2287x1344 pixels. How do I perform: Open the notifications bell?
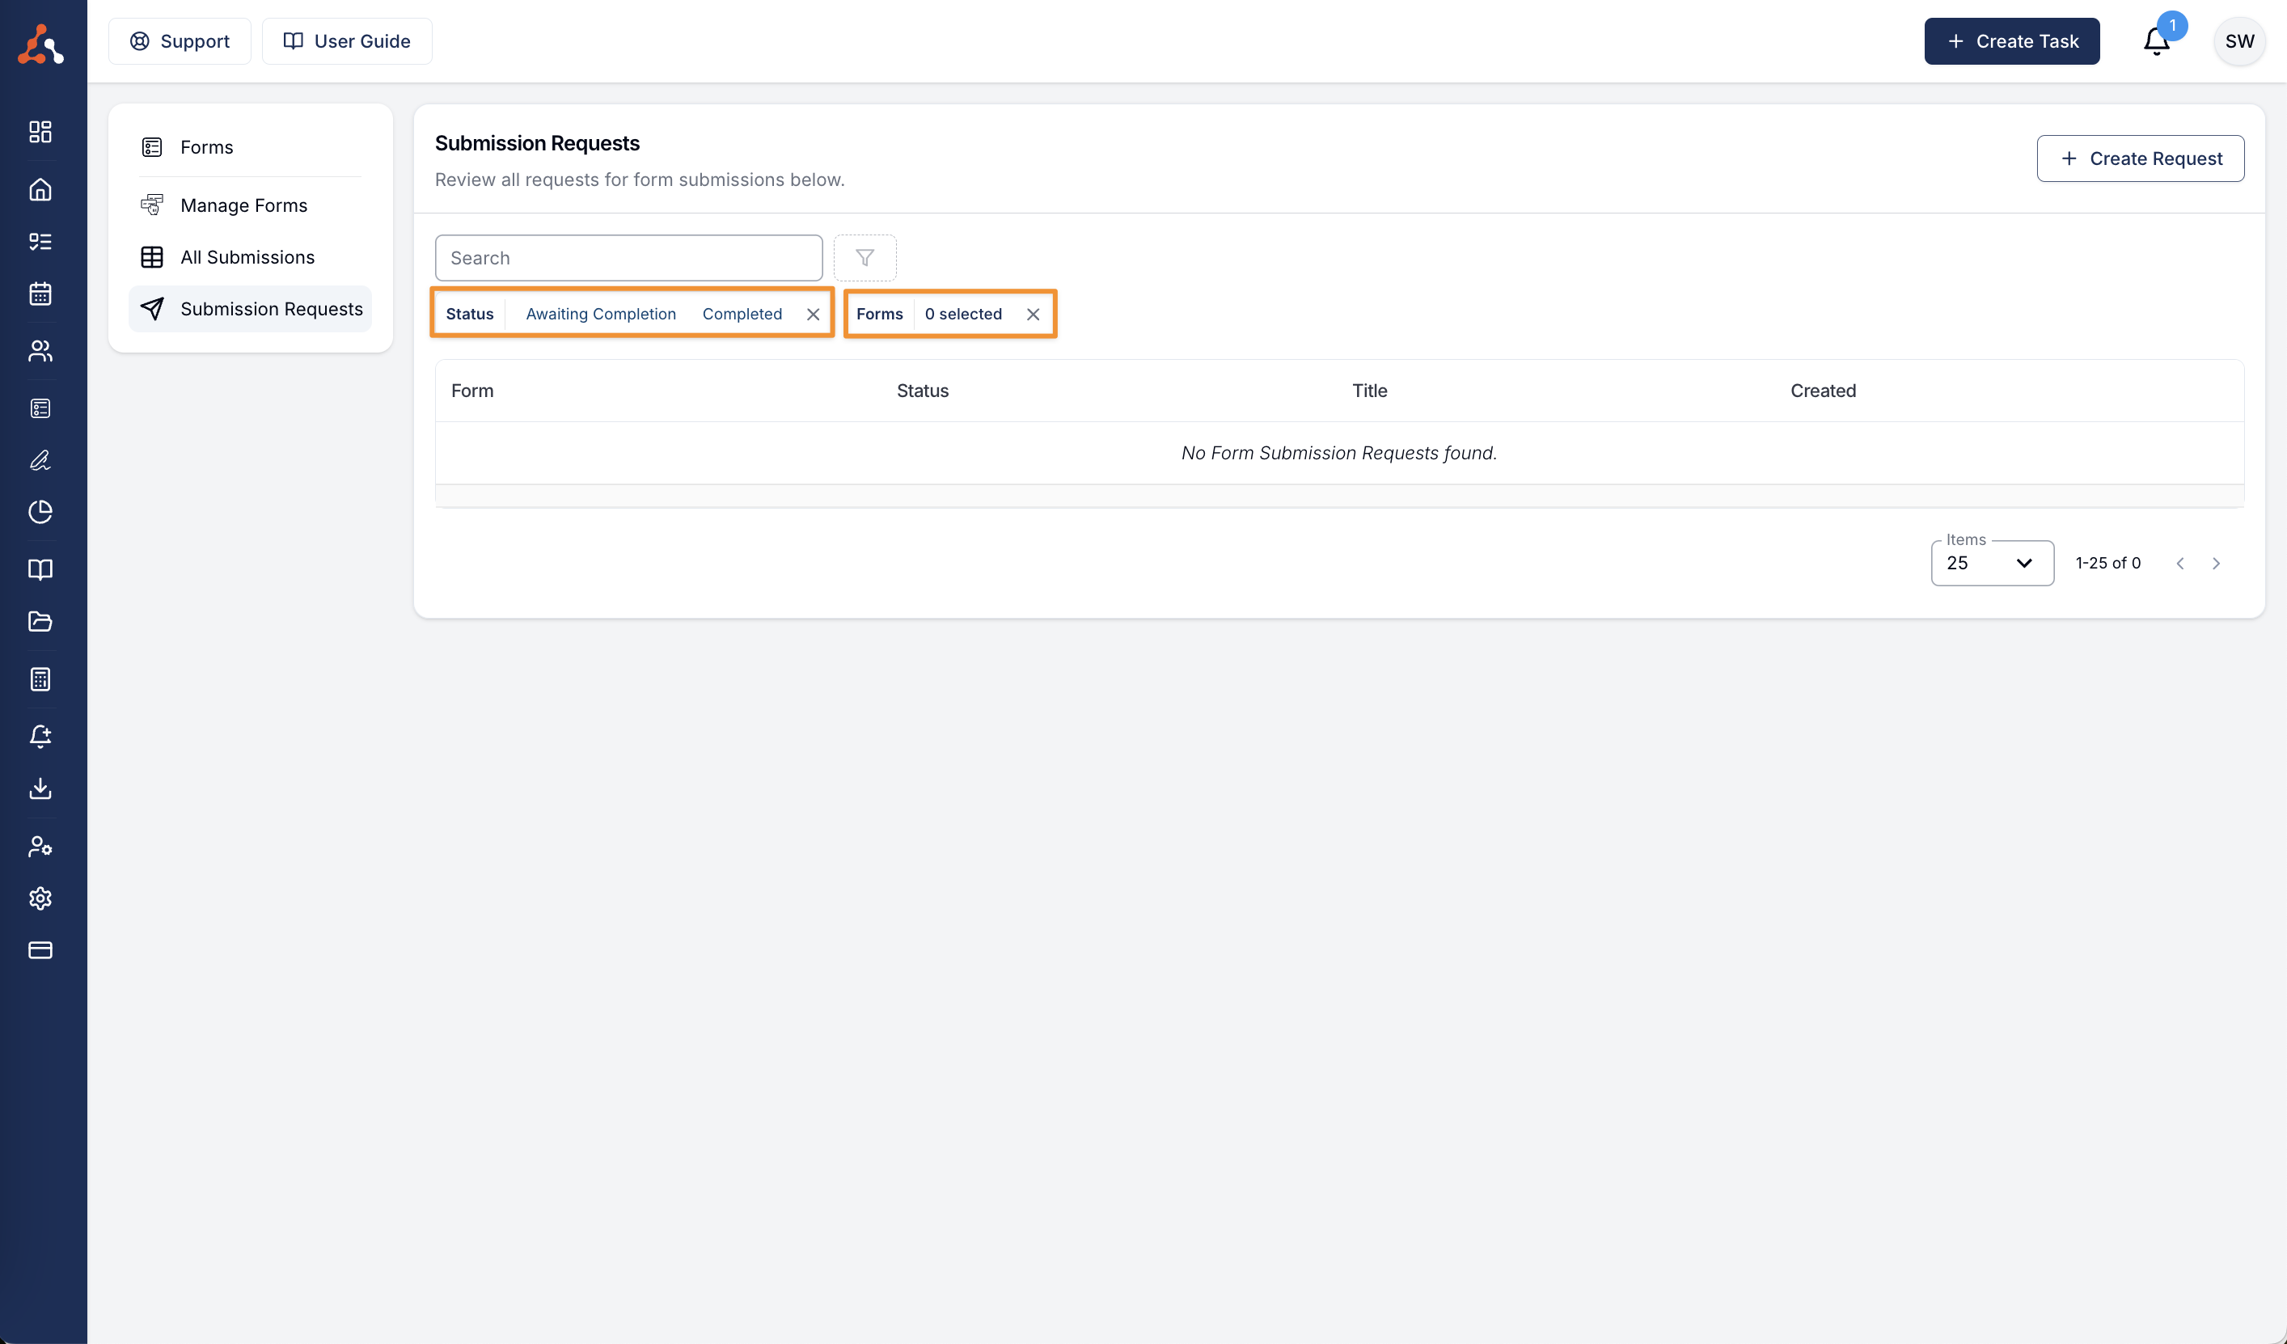click(2156, 42)
